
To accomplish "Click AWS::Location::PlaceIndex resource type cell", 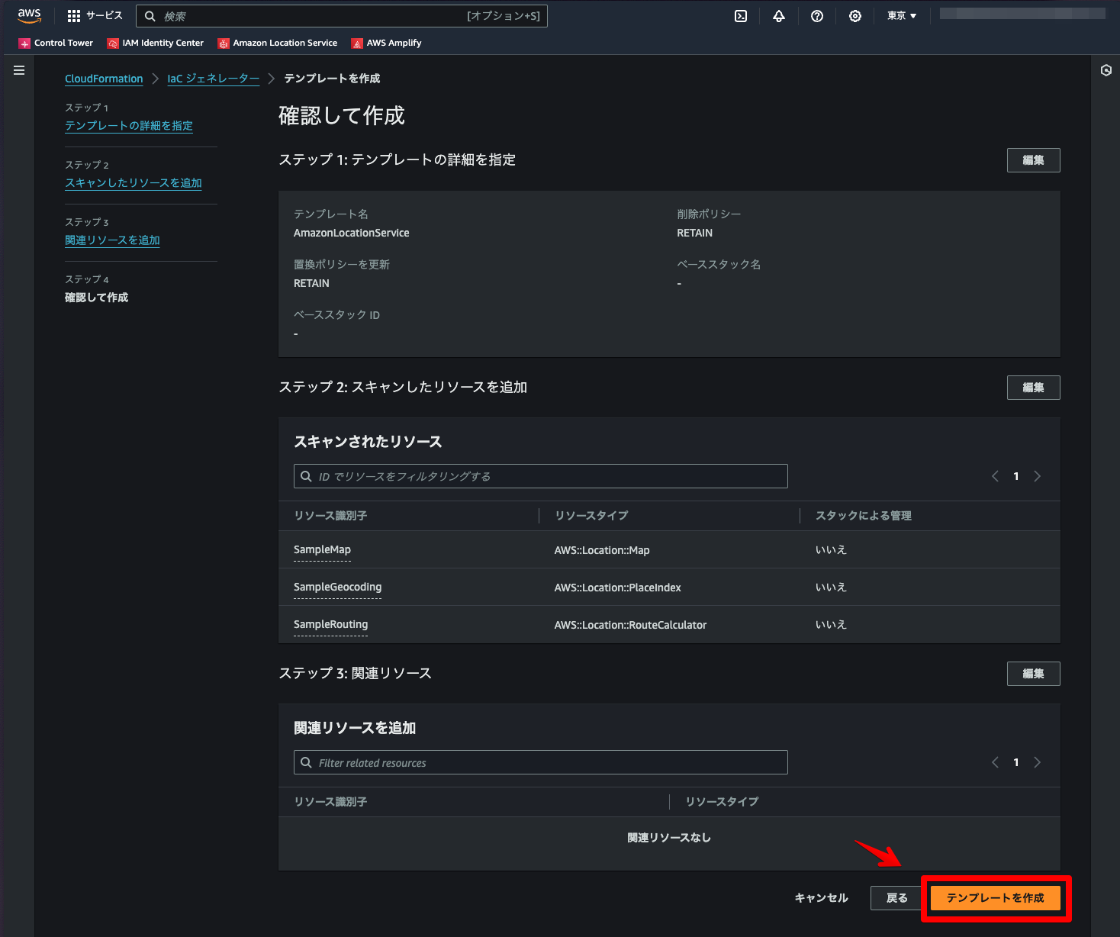I will point(617,588).
